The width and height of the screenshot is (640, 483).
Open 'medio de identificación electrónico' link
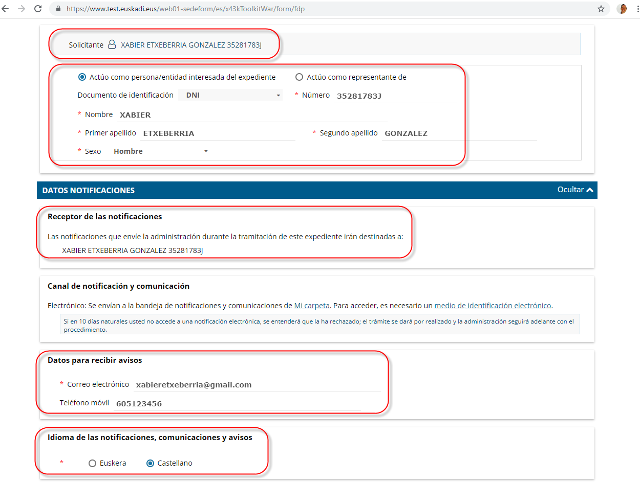coord(493,306)
